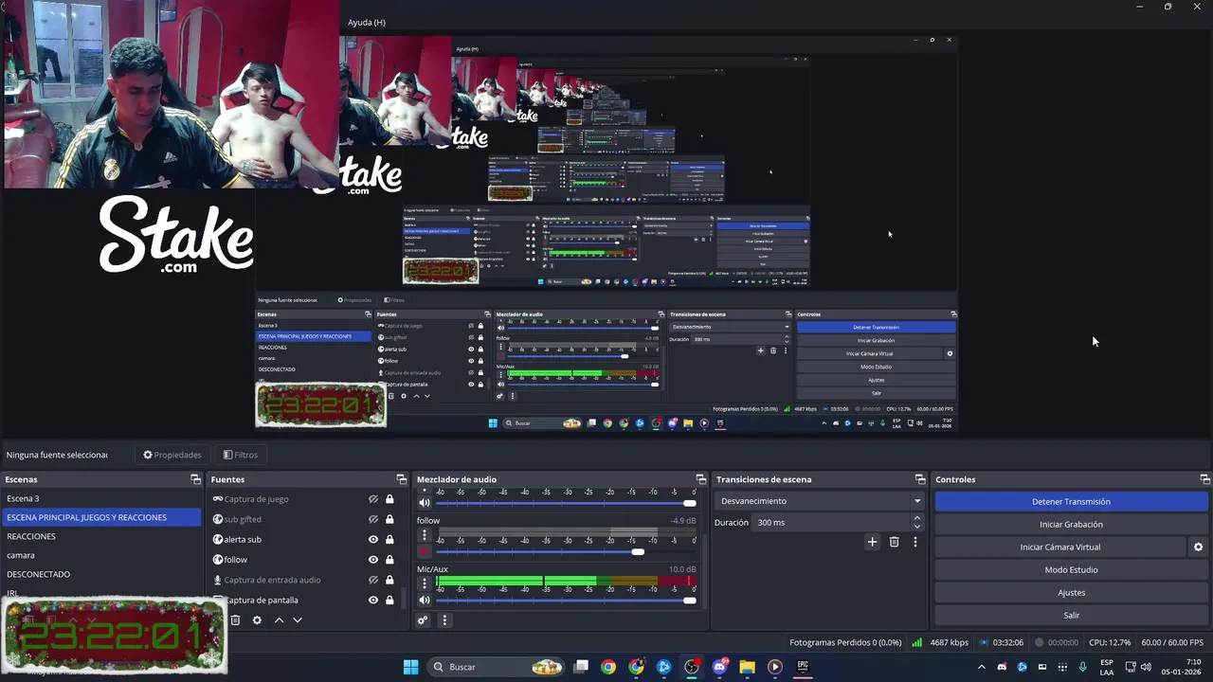
Task: Pop out the Escenas dock panel
Action: pyautogui.click(x=195, y=479)
